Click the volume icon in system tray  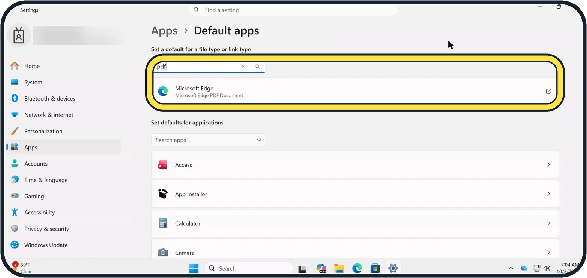point(547,268)
